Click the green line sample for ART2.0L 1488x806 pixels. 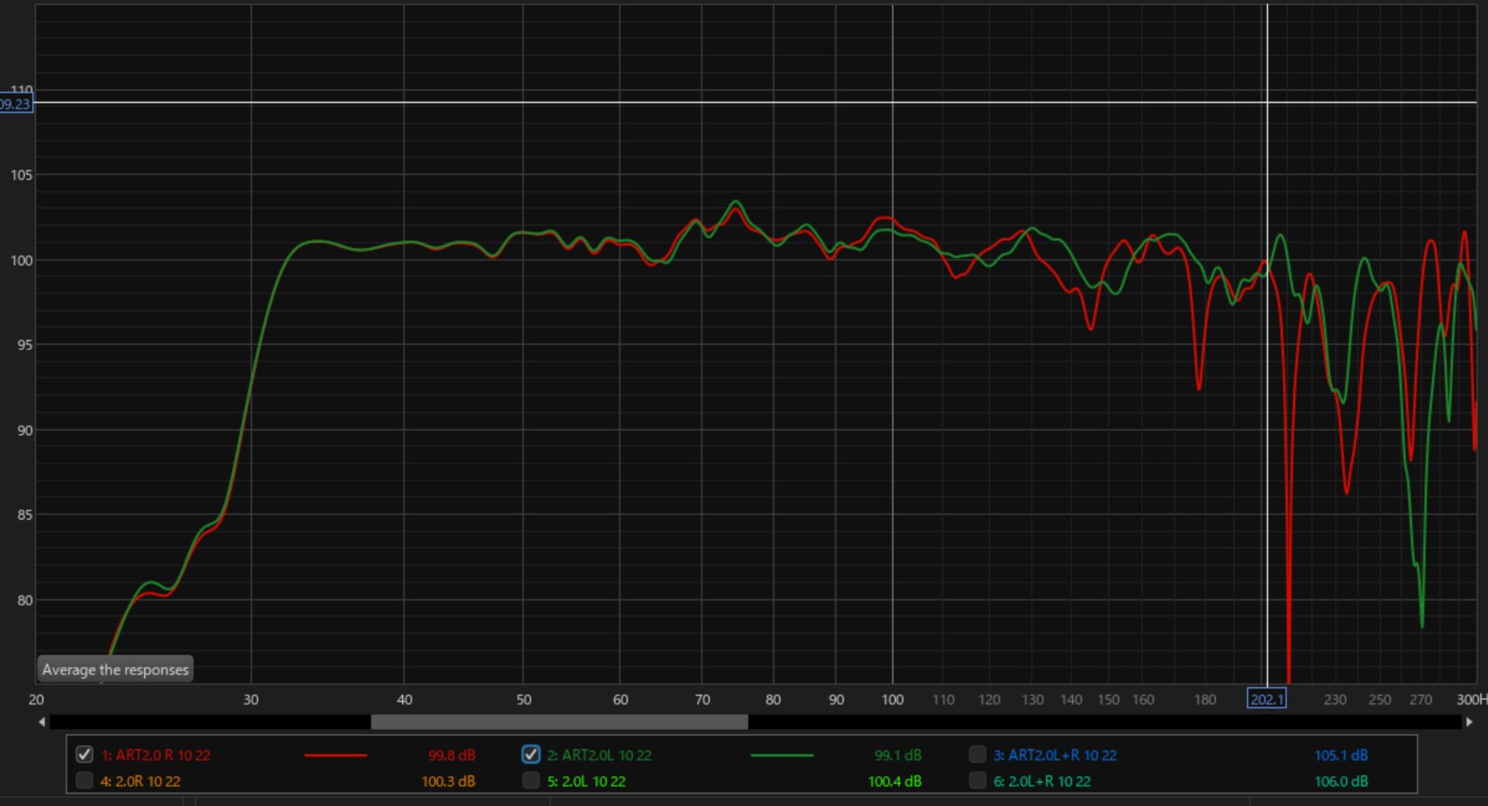click(x=782, y=755)
